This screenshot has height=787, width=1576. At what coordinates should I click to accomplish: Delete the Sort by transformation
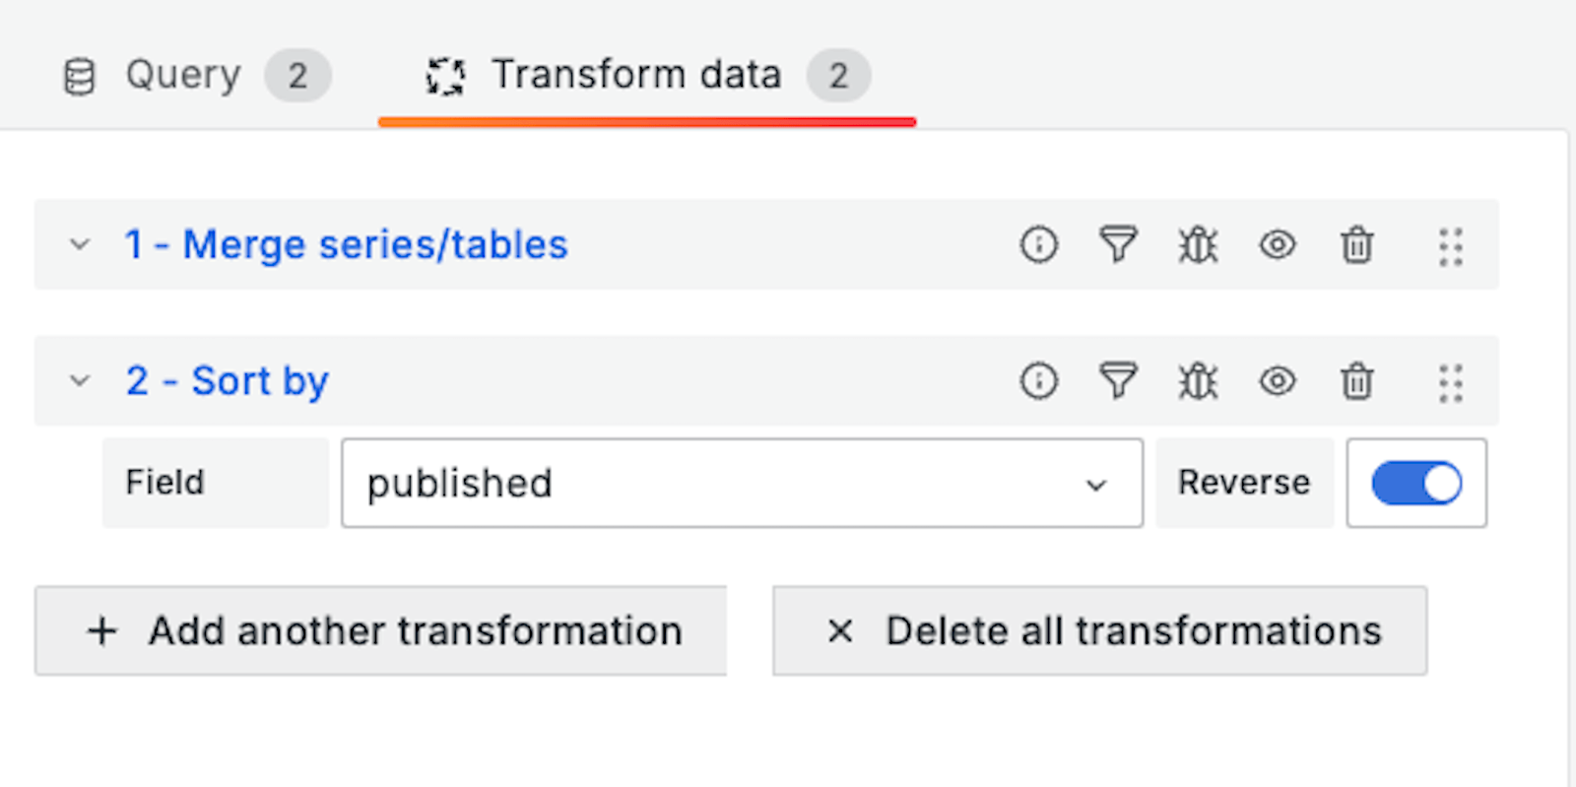click(x=1356, y=380)
